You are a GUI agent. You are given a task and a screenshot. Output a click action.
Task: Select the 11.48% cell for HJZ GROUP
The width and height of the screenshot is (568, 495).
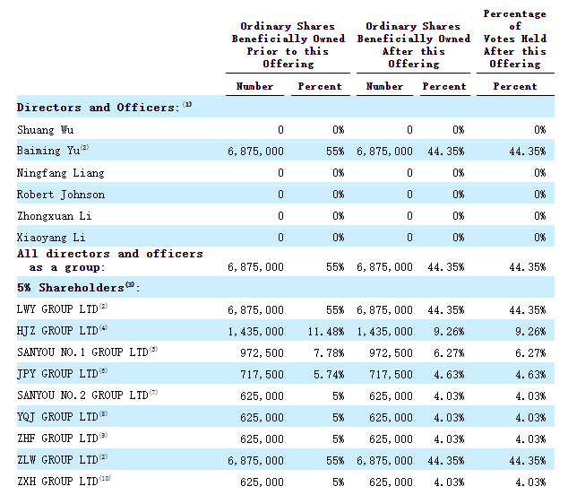(x=324, y=331)
